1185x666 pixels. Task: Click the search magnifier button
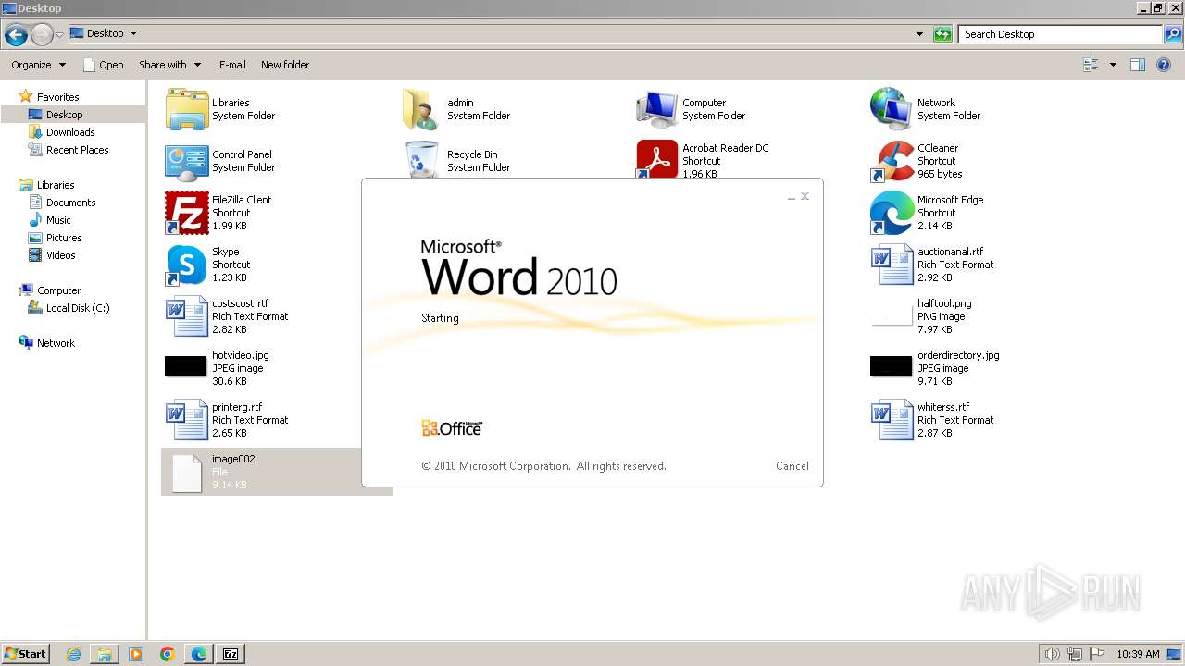pos(1172,34)
